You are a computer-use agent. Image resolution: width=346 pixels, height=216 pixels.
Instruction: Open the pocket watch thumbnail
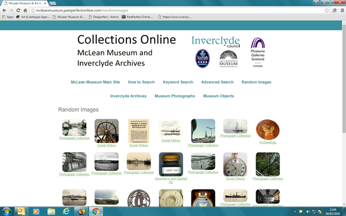(x=235, y=164)
